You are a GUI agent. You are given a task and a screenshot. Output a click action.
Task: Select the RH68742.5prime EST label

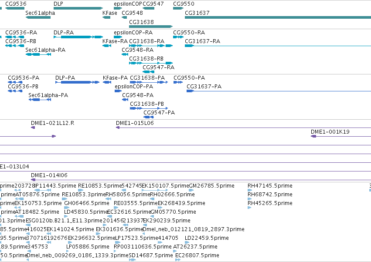coord(270,195)
